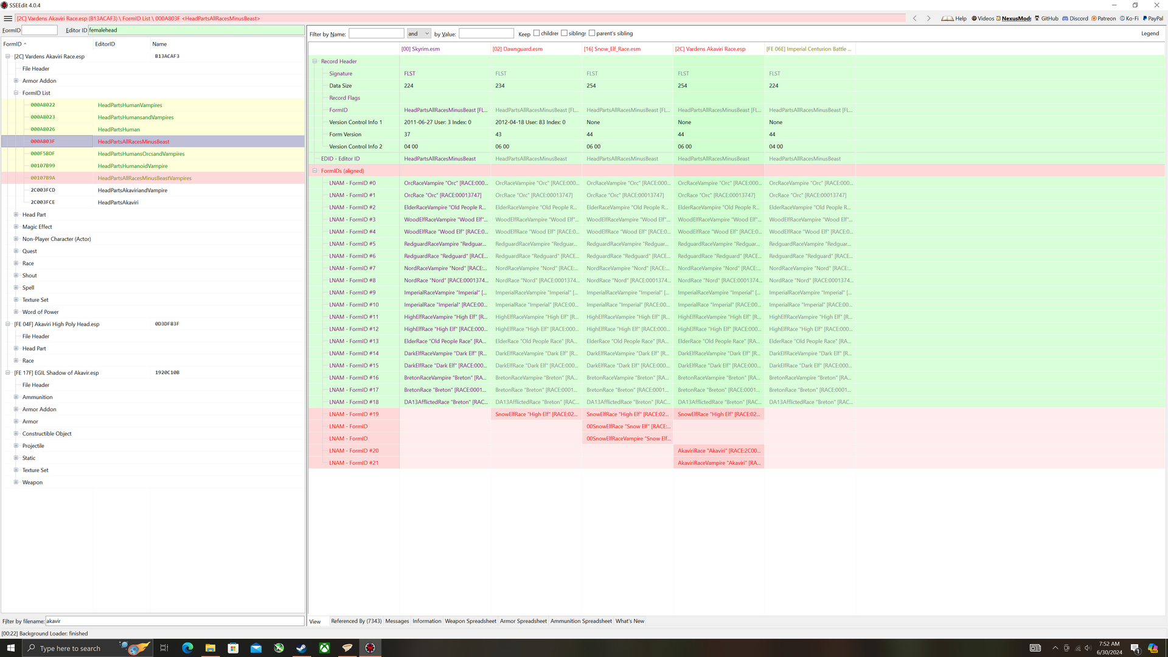Screen dimensions: 1168x657
Task: Open Ko-Fi link
Action: tap(1129, 18)
